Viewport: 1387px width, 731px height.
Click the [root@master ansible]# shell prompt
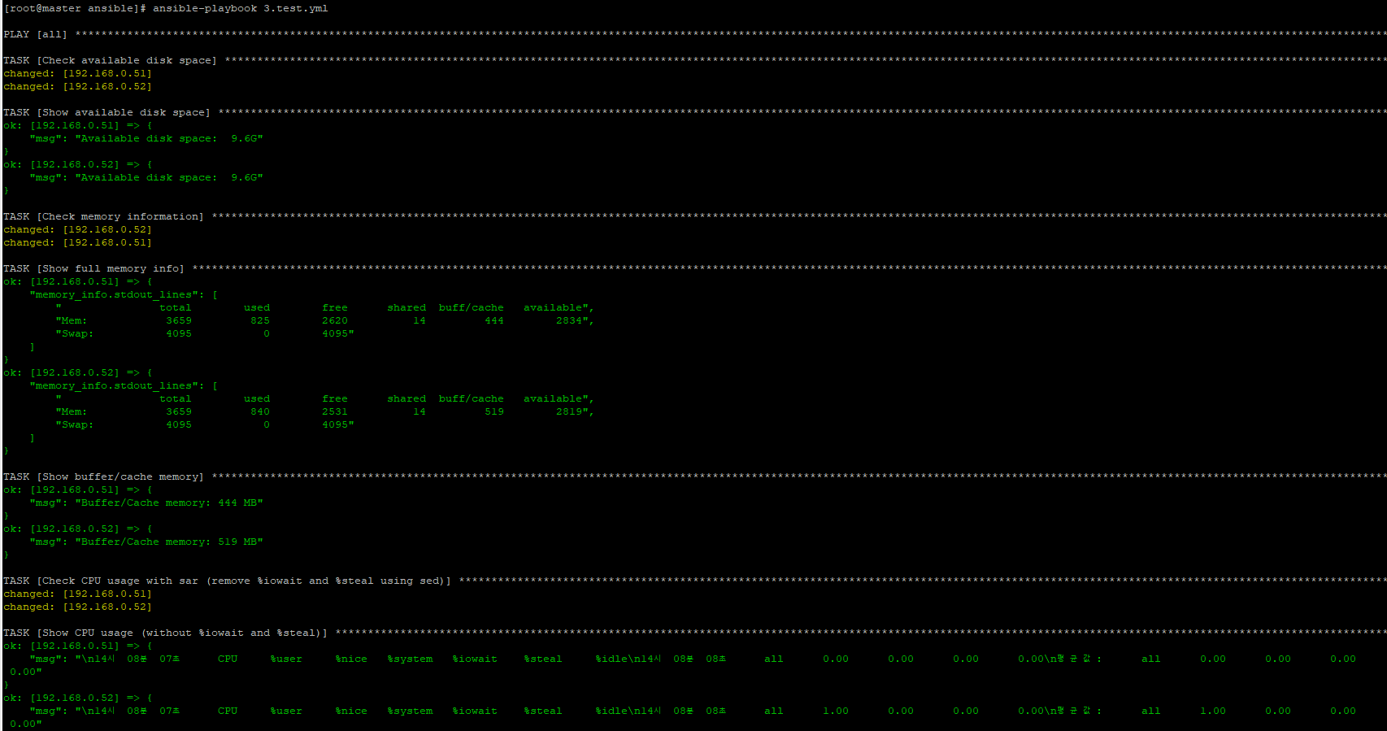click(75, 8)
